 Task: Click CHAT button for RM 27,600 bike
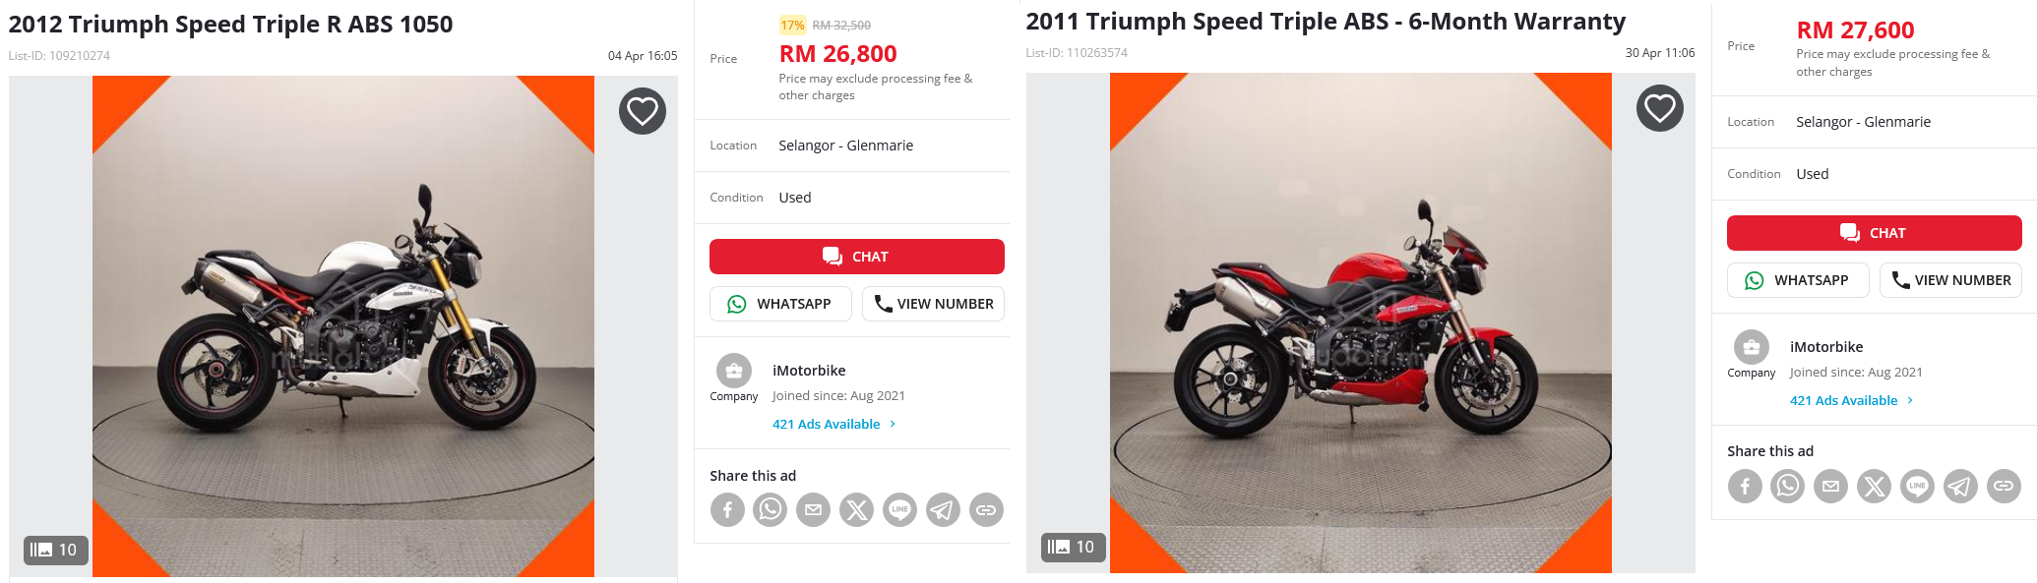tap(1875, 233)
